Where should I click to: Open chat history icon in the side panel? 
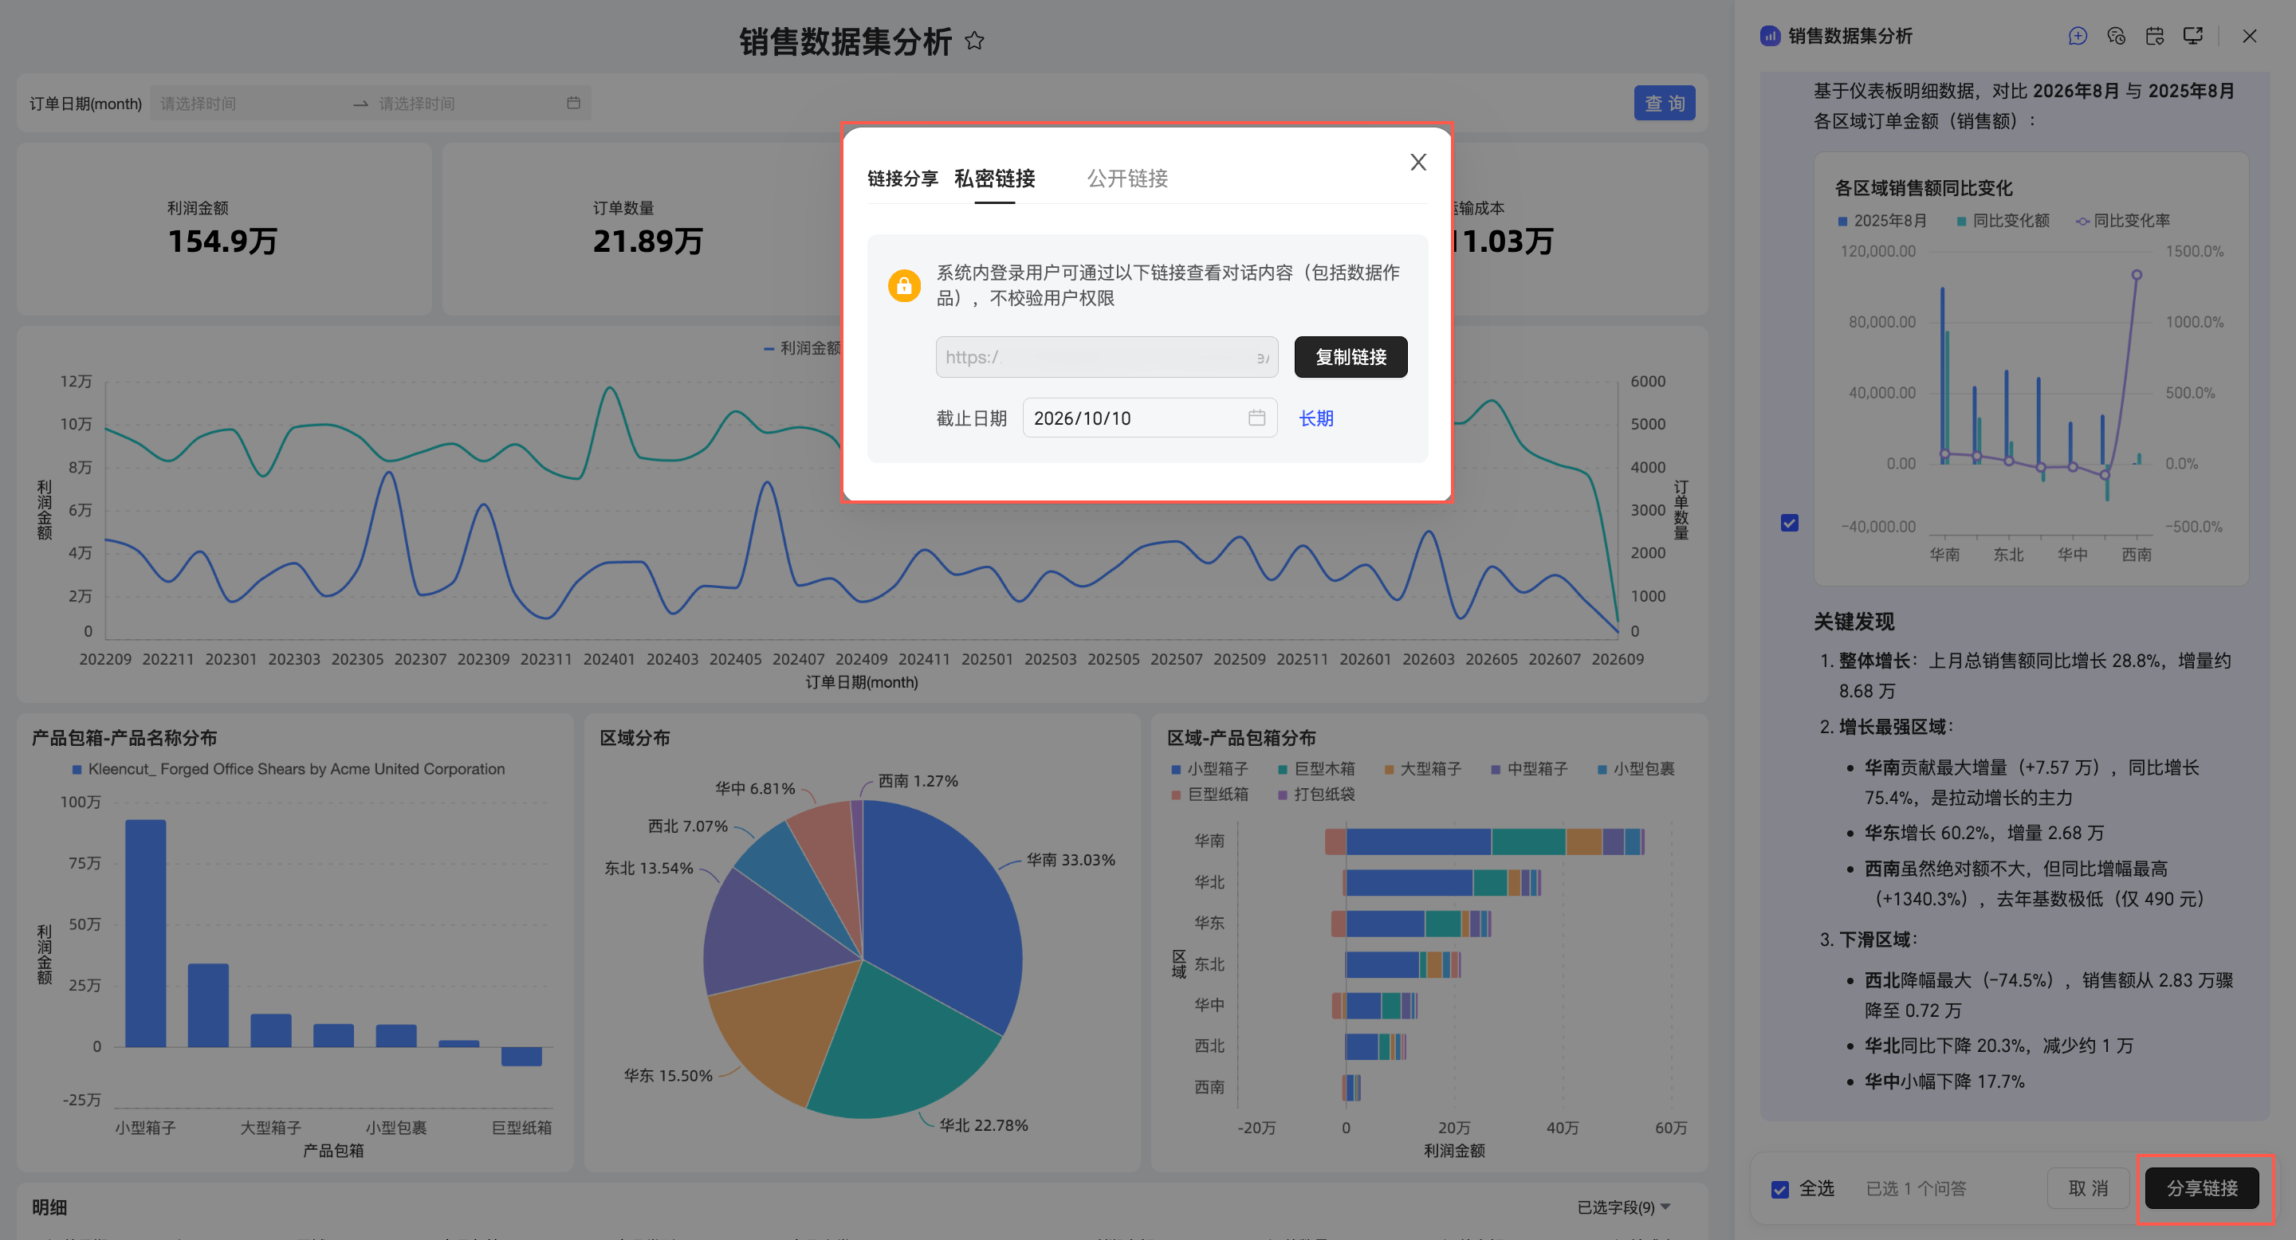pyautogui.click(x=2116, y=36)
